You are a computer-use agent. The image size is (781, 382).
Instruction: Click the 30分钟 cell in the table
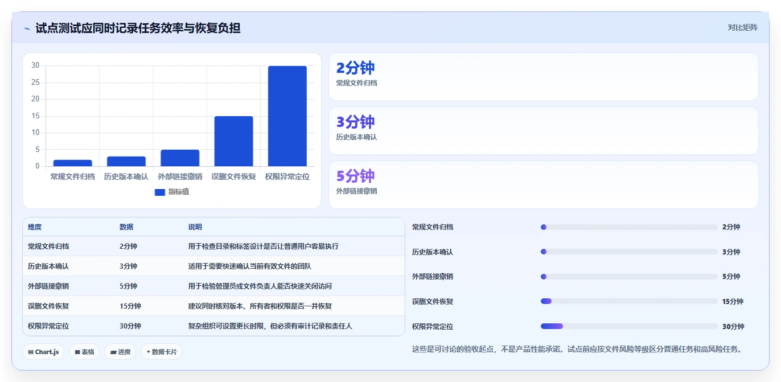pyautogui.click(x=130, y=326)
